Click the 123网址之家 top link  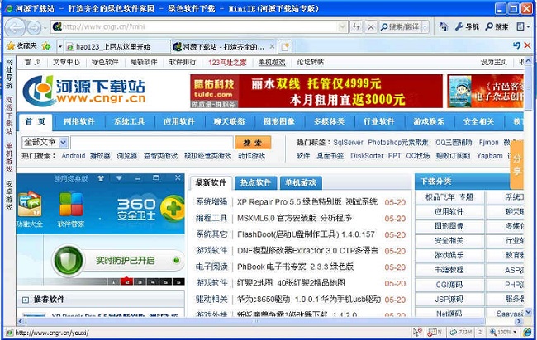(x=227, y=62)
